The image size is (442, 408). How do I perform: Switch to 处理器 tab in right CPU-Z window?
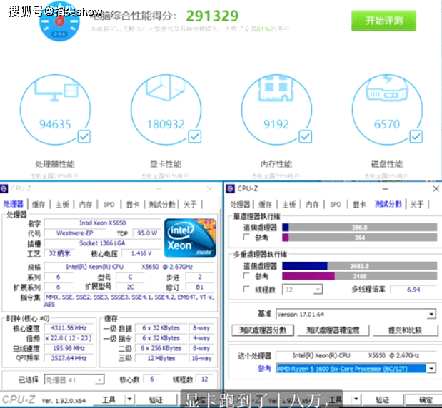[240, 205]
